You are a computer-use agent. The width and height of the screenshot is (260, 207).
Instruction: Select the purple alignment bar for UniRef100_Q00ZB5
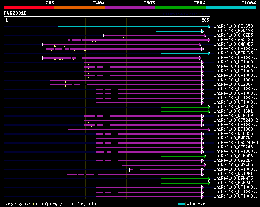(155, 35)
